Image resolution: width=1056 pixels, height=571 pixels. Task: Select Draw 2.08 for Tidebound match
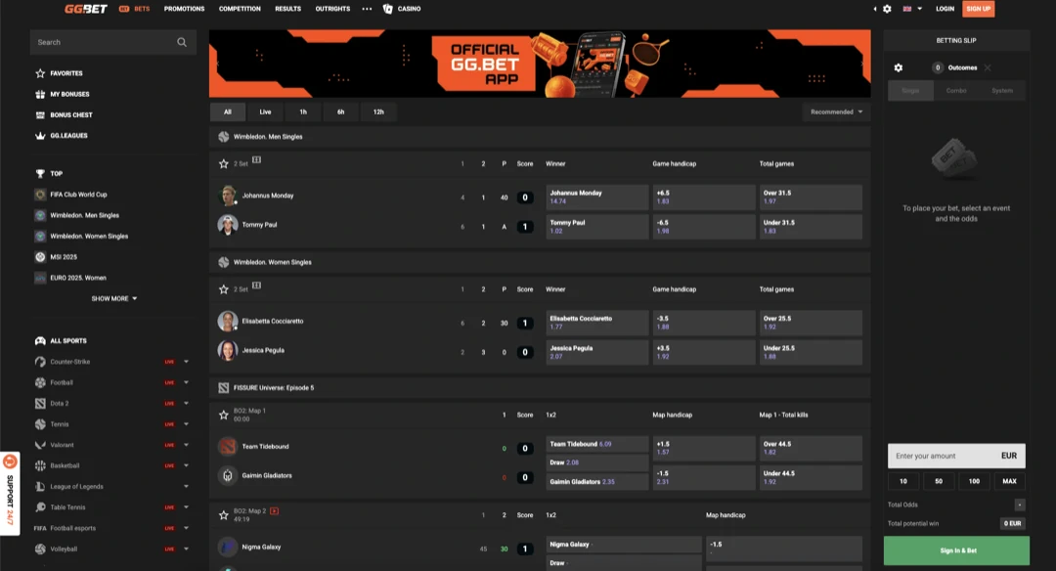point(596,462)
